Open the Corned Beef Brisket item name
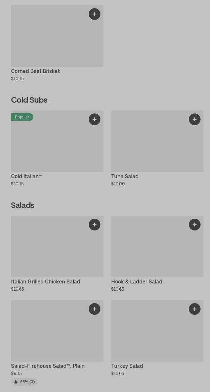 (x=36, y=71)
